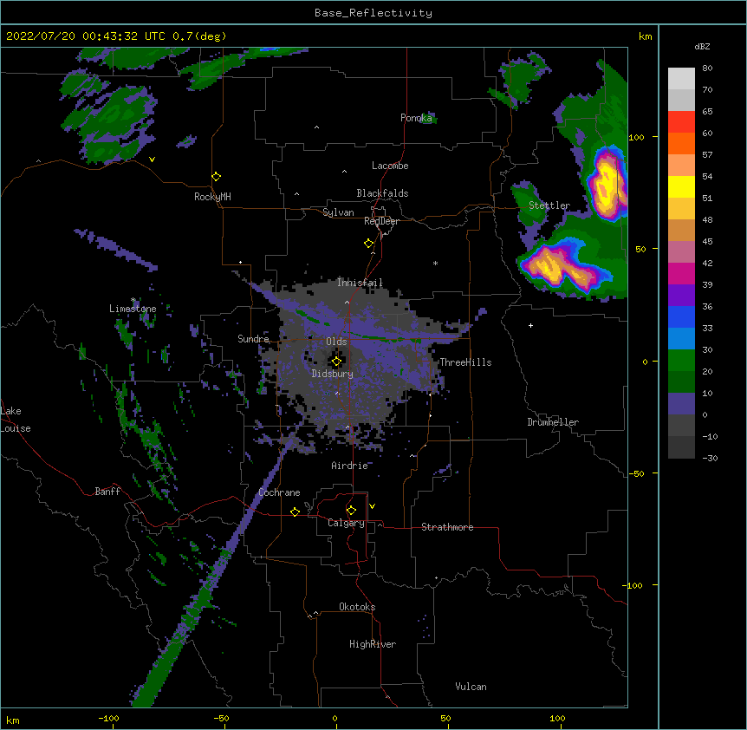This screenshot has height=730, width=747.
Task: Click the Sundre city label
Action: tap(253, 339)
